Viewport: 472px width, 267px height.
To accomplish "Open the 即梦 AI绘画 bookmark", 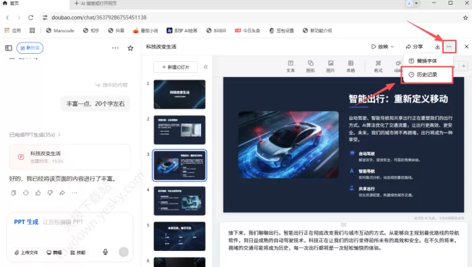I will click(x=182, y=30).
